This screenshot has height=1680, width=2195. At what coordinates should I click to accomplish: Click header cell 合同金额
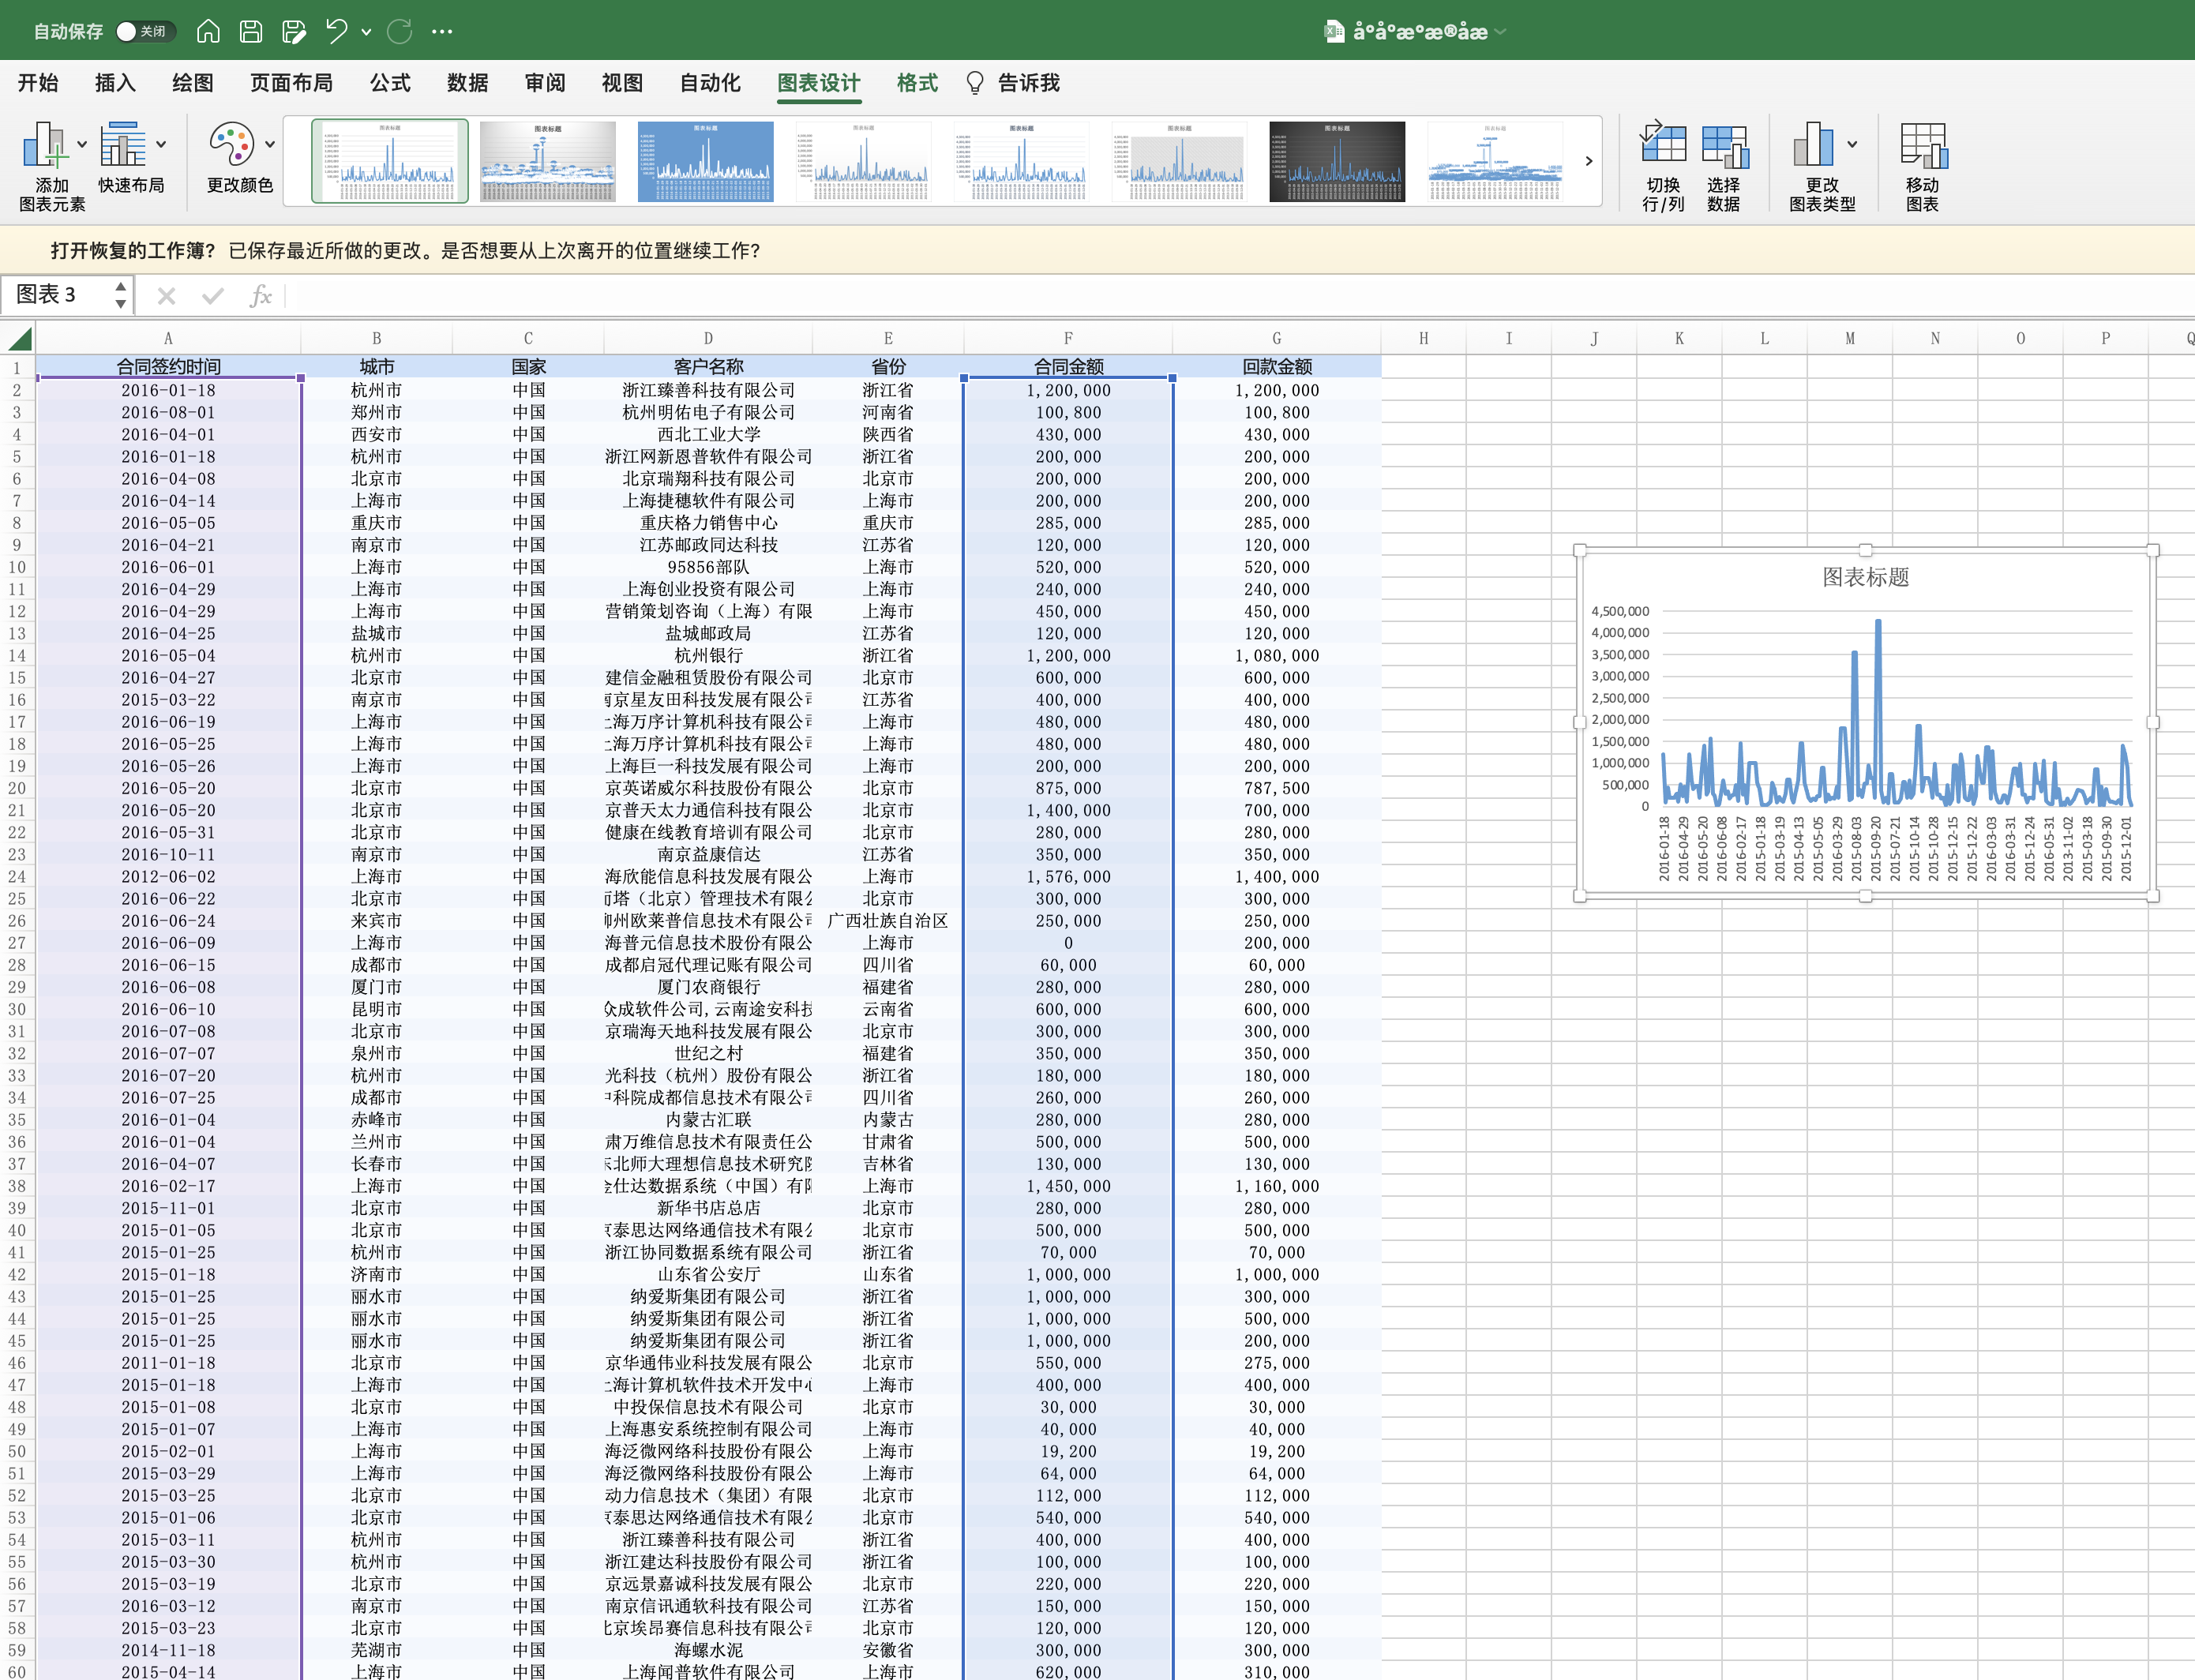1068,367
